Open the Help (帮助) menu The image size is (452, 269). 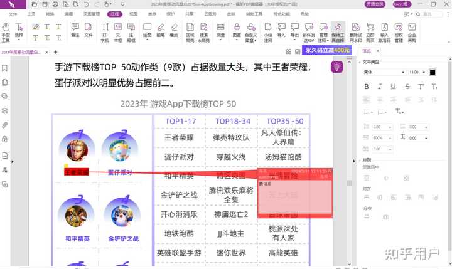305,14
